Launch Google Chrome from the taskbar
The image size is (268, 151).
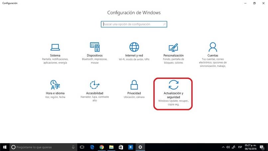coord(102,147)
